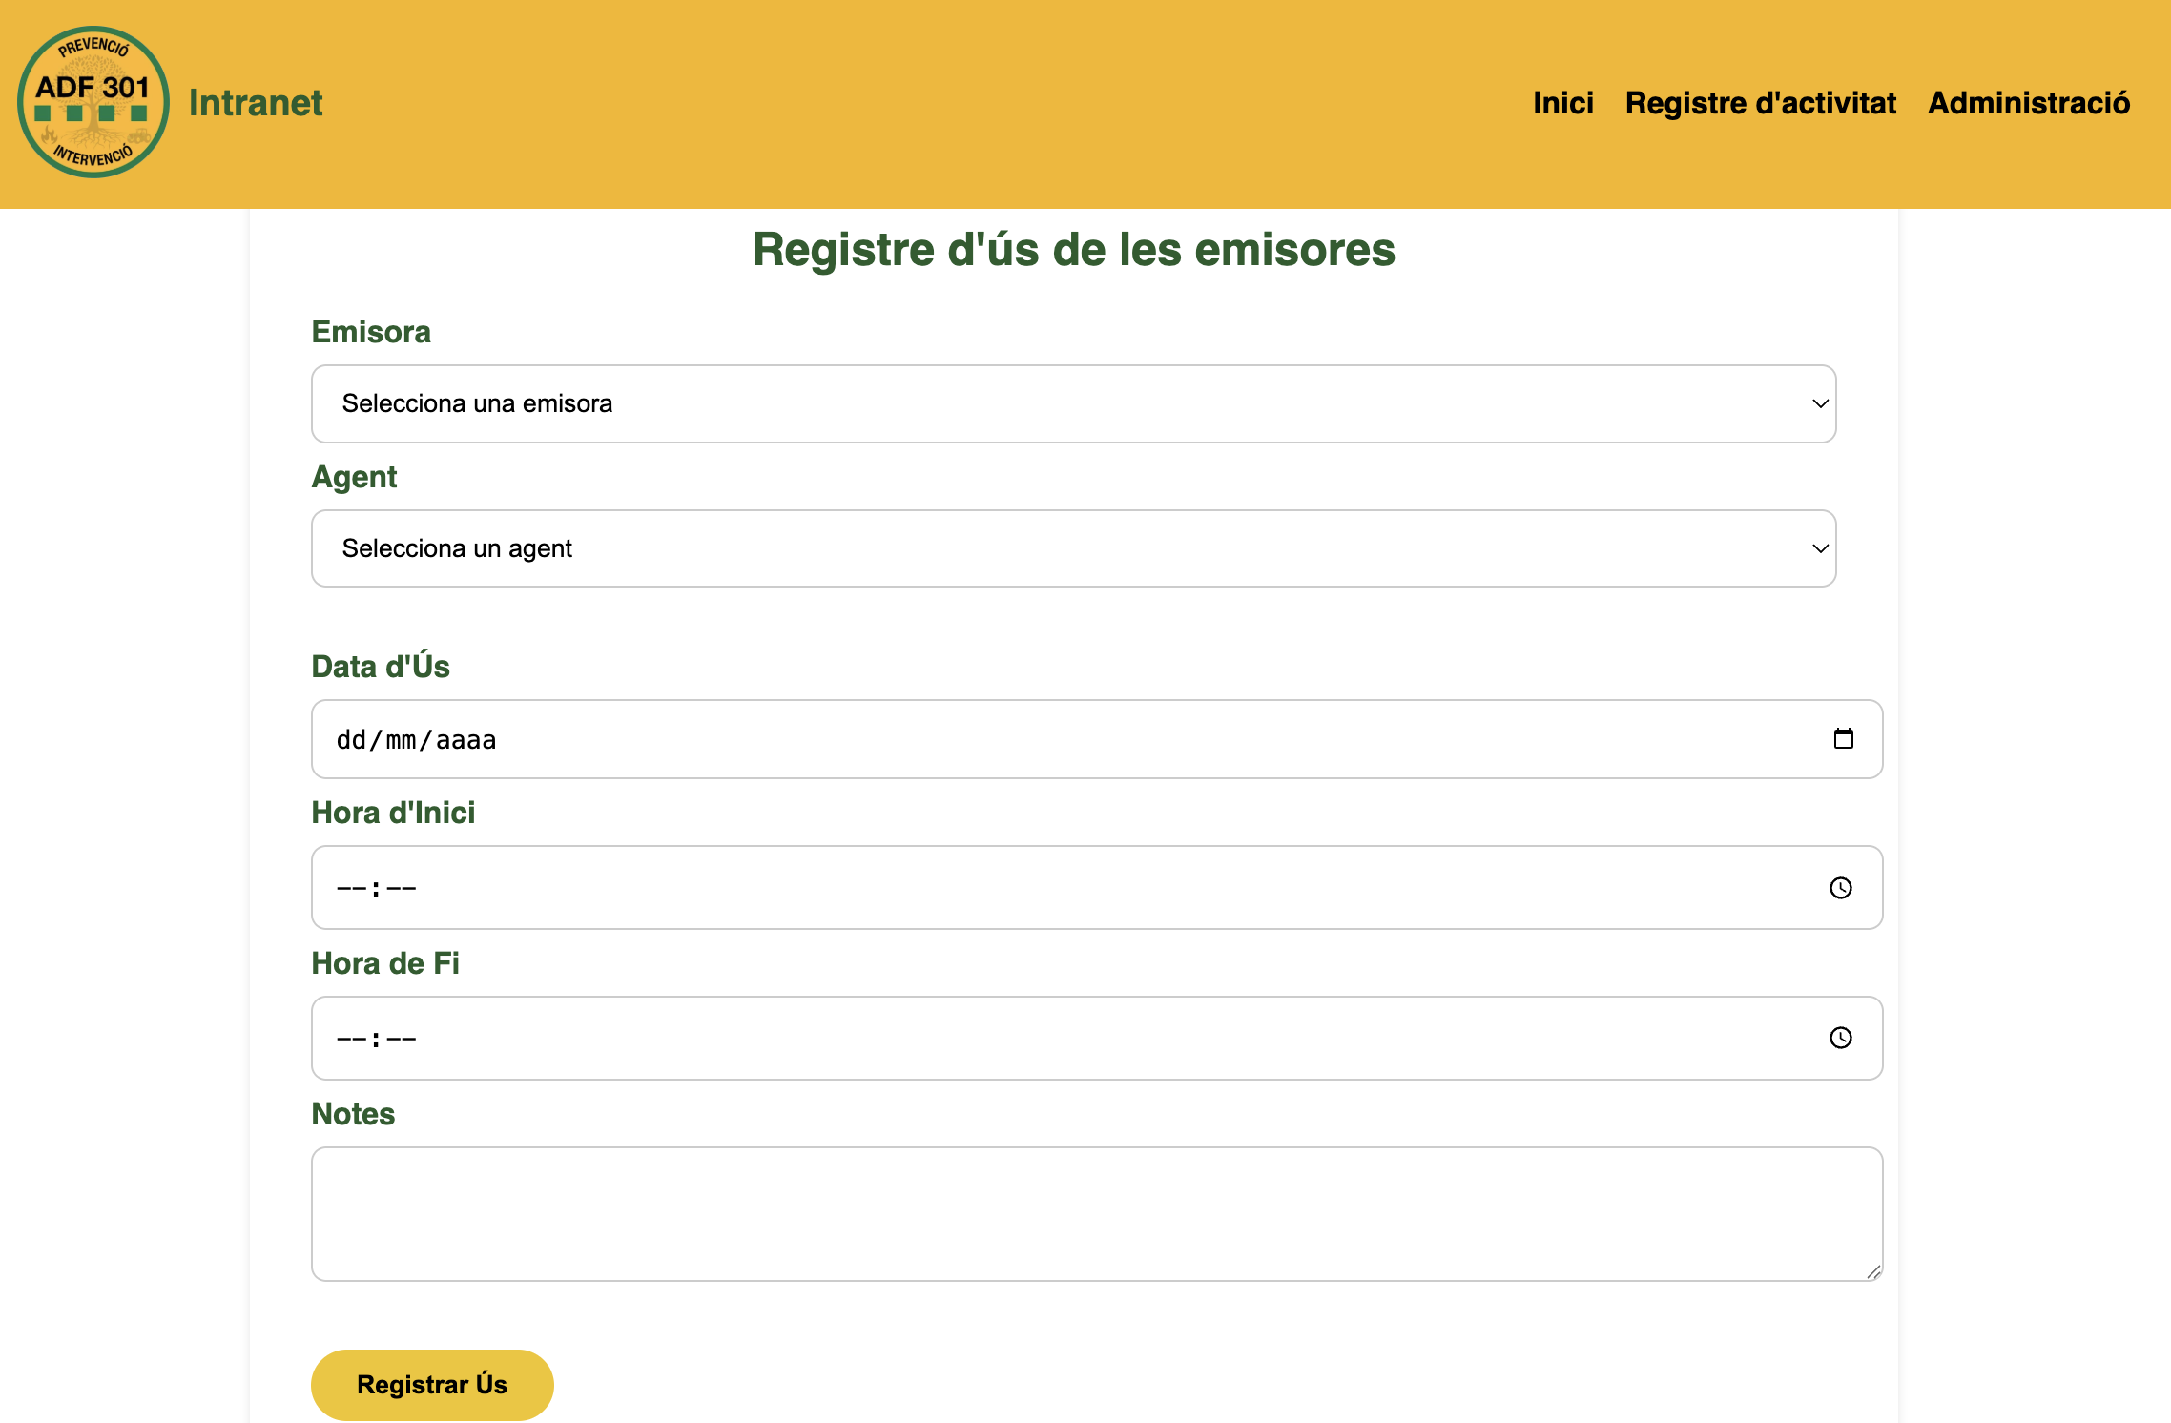2171x1423 pixels.
Task: Focus the Hora d'Inici time field
Action: pos(858,887)
